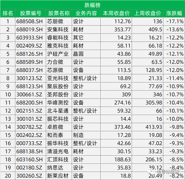Select the 涨跌幅 column header
Viewport: 185px width, 180px height.
(174, 13)
